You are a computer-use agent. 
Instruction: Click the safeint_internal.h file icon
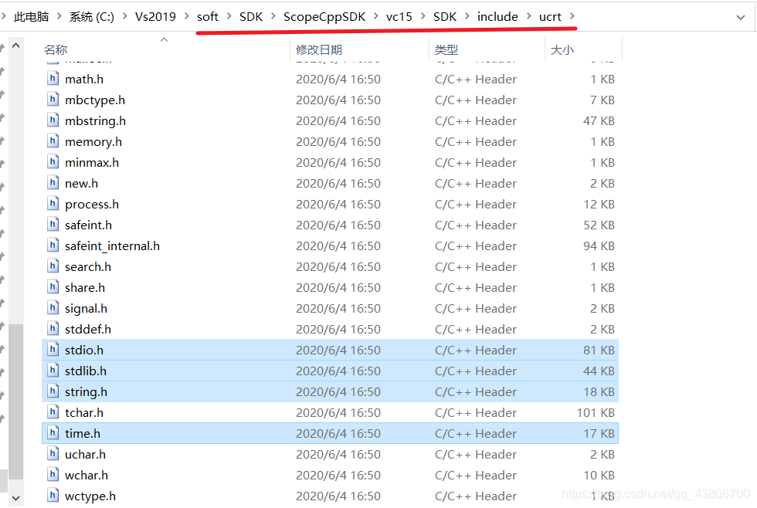pyautogui.click(x=53, y=245)
